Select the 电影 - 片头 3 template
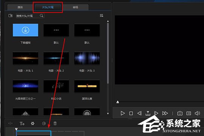 pos(87,58)
